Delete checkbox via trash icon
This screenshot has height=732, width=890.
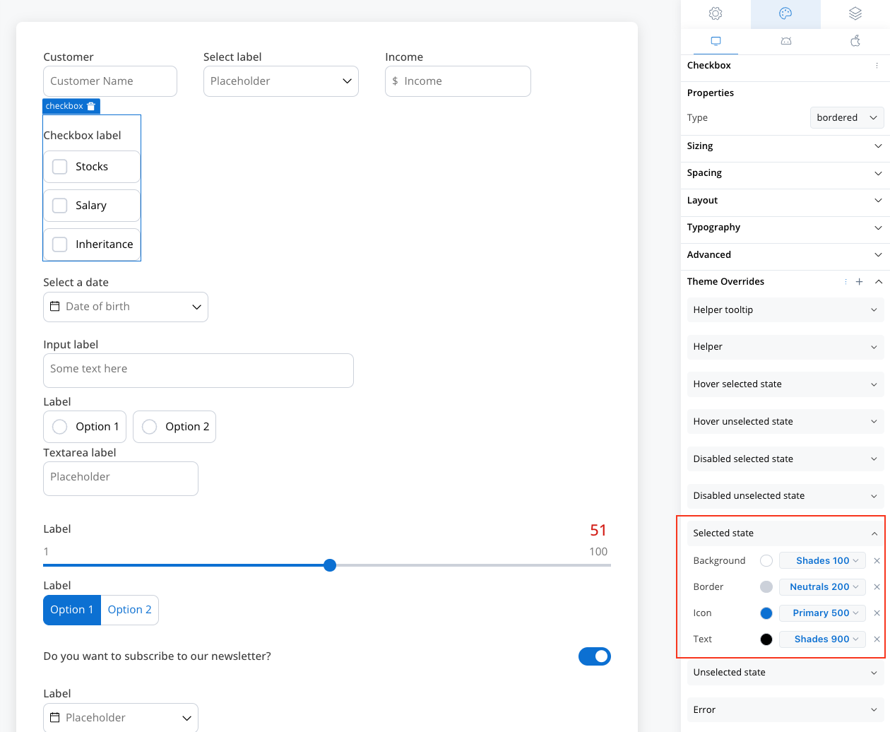point(91,106)
